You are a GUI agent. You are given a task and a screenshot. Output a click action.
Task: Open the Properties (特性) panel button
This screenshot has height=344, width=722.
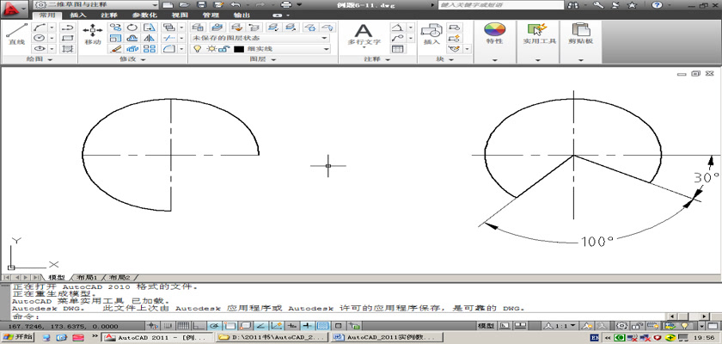pos(494,34)
